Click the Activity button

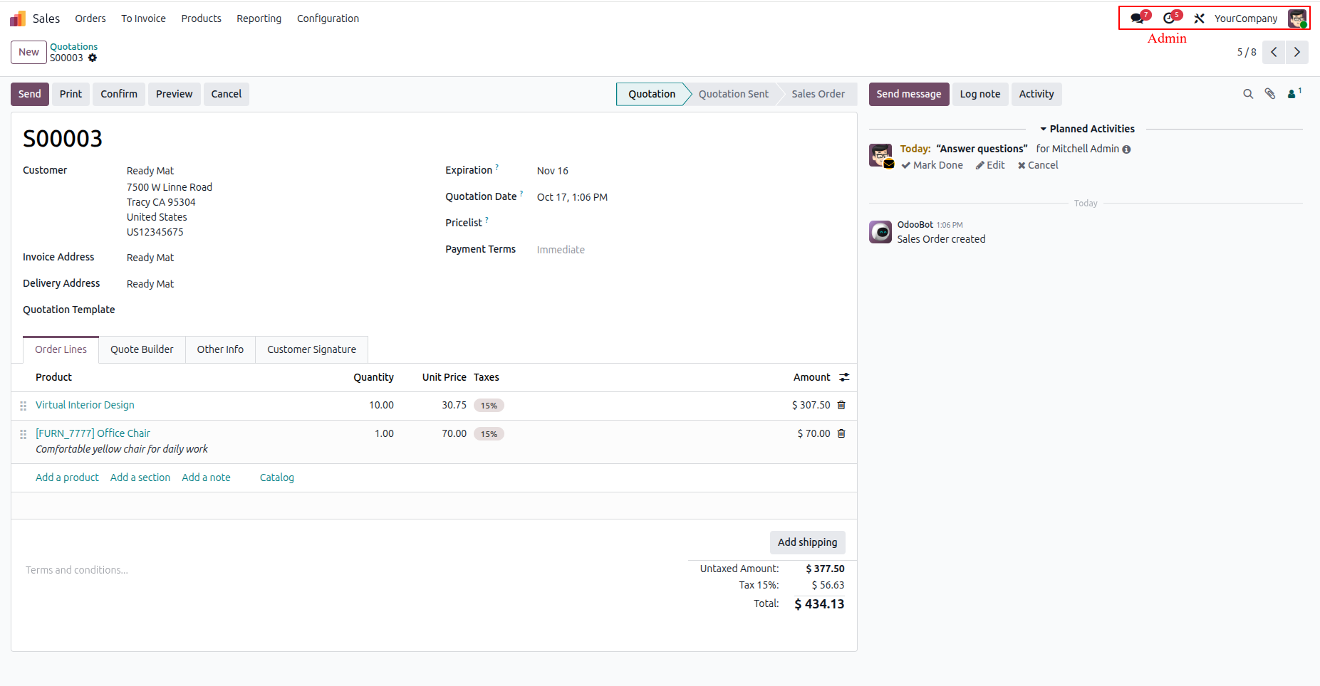coord(1036,94)
